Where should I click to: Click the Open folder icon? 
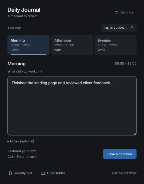pyautogui.click(x=43, y=173)
